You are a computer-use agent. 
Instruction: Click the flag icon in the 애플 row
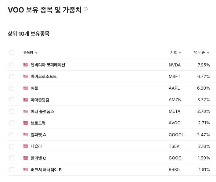[x=26, y=88]
